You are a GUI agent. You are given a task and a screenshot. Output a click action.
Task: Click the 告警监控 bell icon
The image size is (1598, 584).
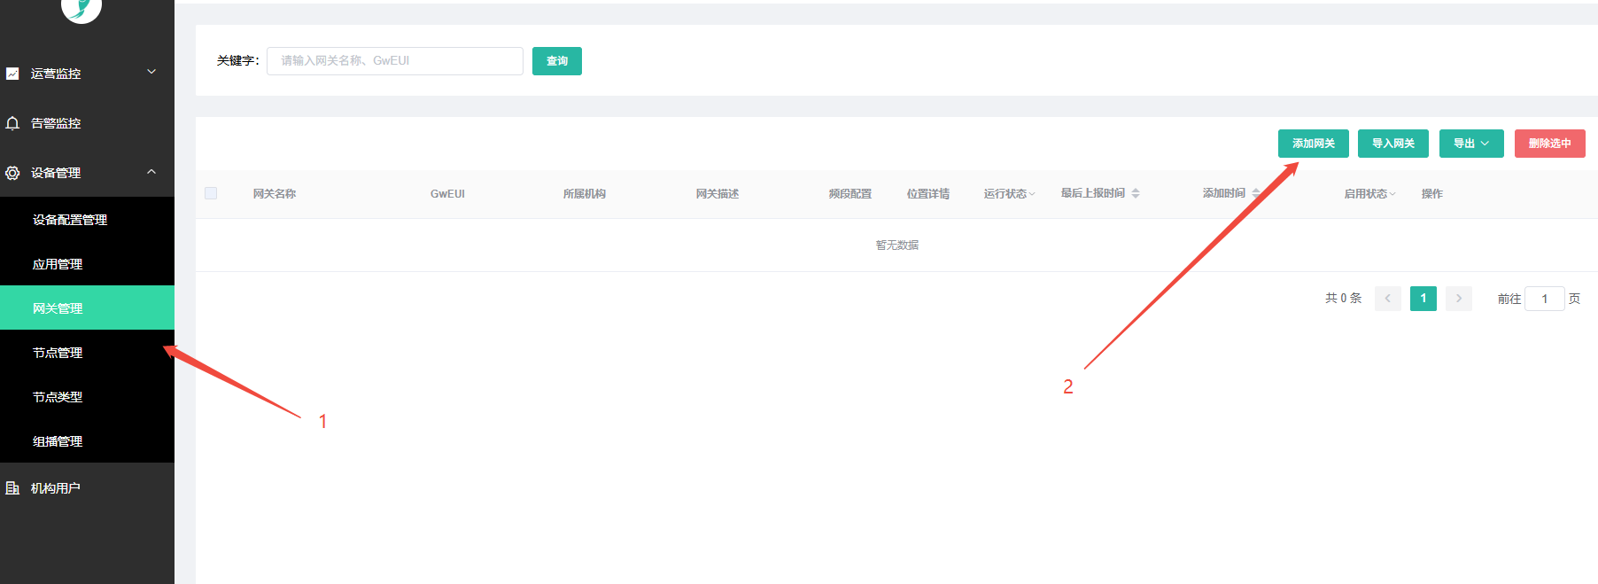(x=12, y=123)
